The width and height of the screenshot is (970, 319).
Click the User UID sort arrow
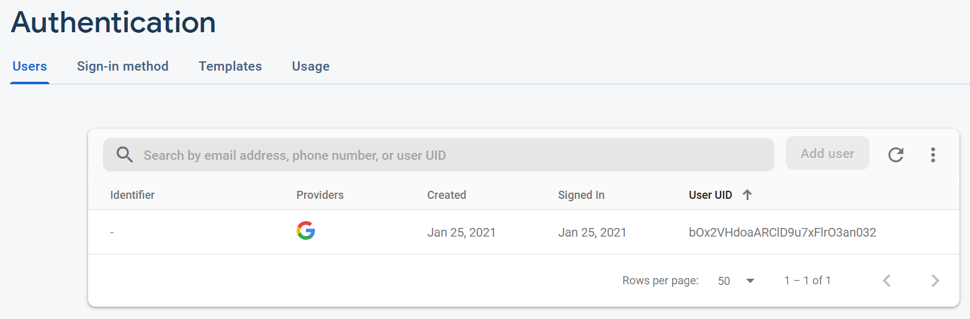pos(747,195)
